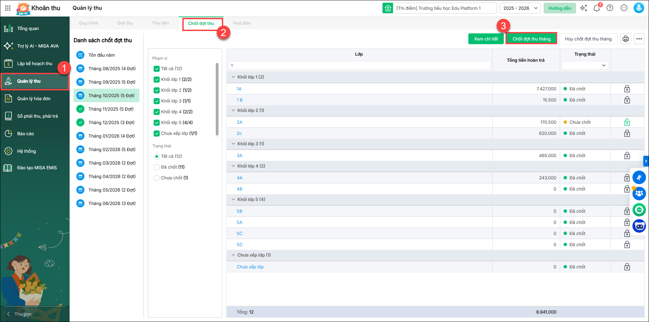Click the printer icon in toolbar
Screen dimensions: 649x322
tap(625, 39)
